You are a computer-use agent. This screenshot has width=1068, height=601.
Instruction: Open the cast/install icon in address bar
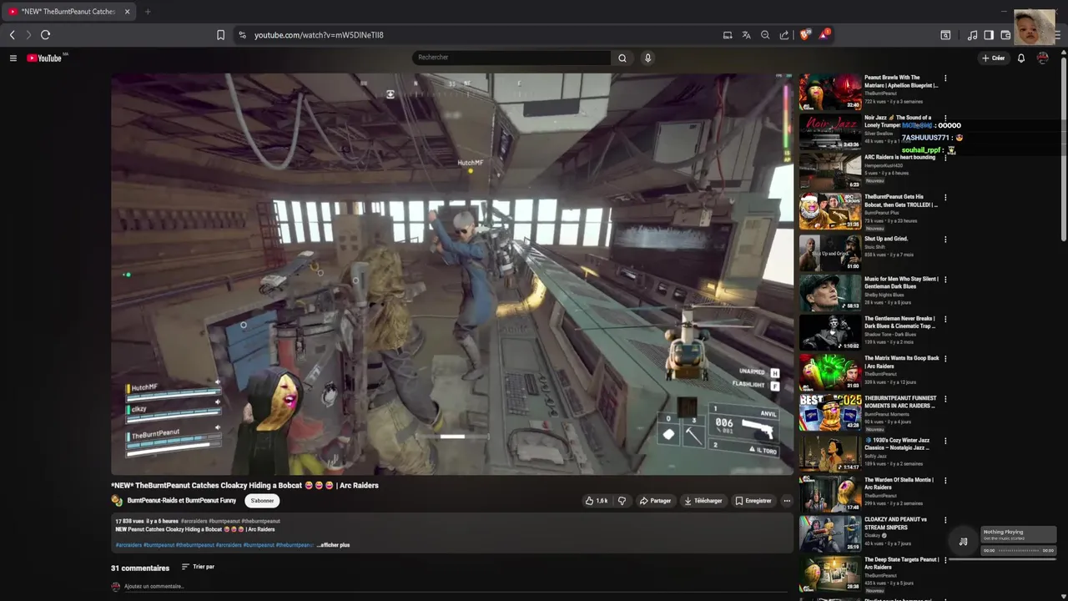(x=728, y=35)
